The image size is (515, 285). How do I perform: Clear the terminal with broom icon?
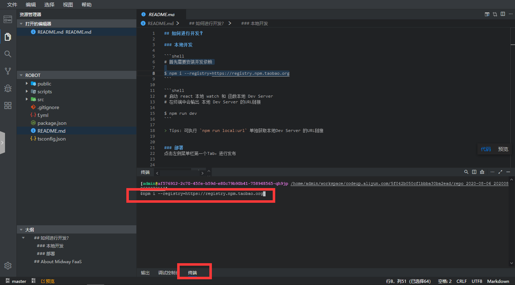482,172
